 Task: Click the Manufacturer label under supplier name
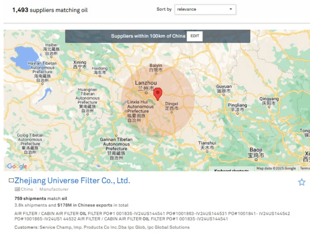(54, 189)
